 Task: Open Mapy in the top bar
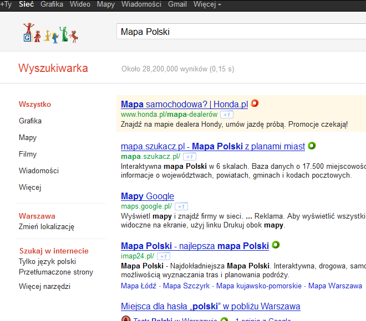coord(106,4)
